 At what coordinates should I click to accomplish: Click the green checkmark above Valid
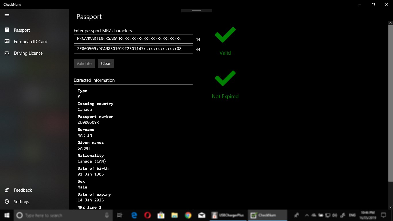(225, 35)
